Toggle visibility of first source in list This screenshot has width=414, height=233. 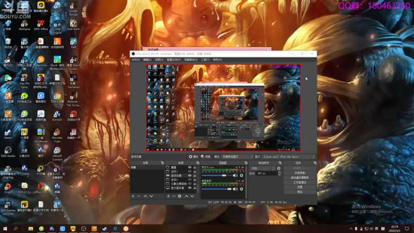point(189,167)
